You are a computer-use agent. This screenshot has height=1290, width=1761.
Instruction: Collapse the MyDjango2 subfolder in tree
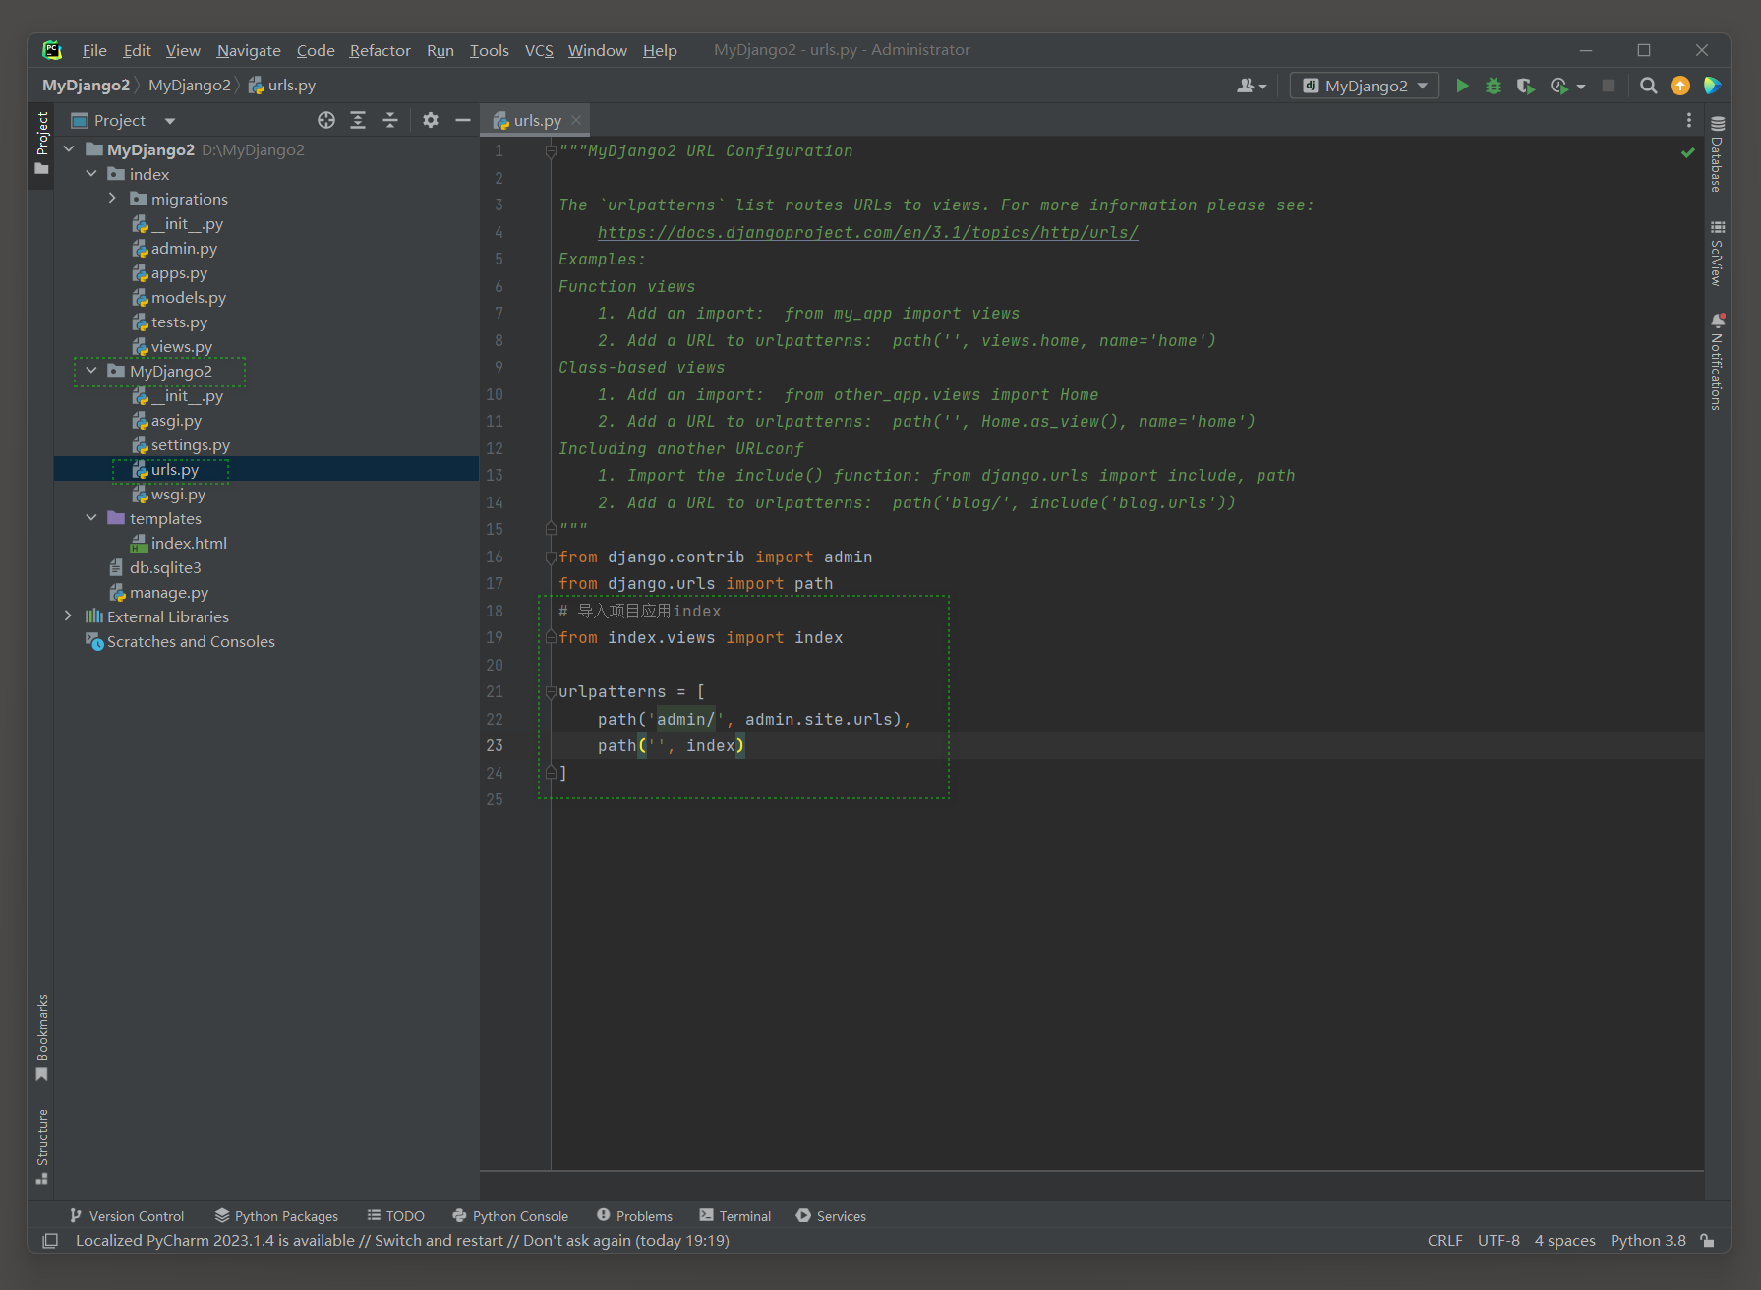click(x=91, y=371)
